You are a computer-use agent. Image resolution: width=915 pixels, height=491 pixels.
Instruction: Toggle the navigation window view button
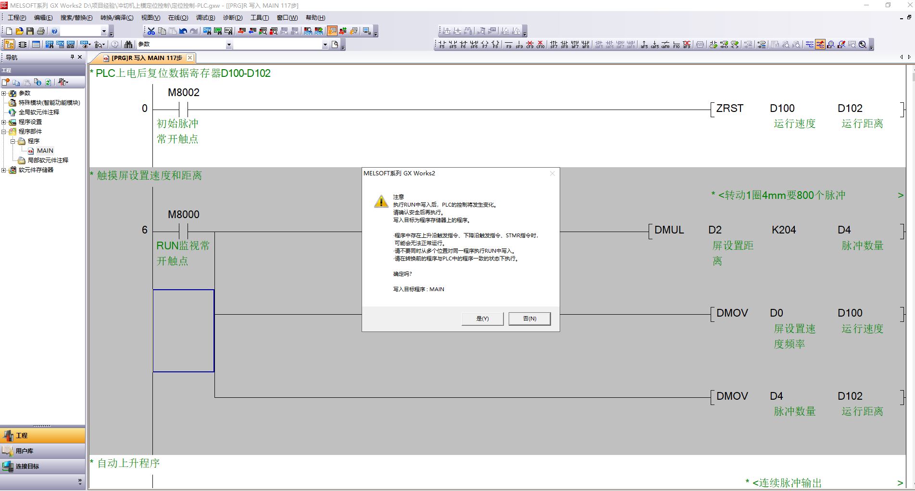(x=9, y=45)
